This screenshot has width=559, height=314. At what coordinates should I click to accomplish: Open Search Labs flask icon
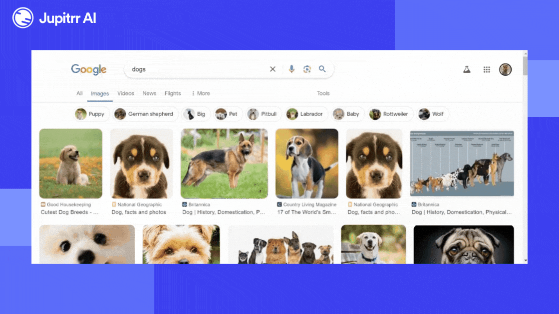coord(467,69)
